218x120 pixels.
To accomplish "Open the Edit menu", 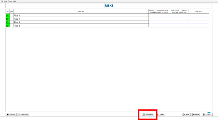I will pyautogui.click(x=6, y=1).
